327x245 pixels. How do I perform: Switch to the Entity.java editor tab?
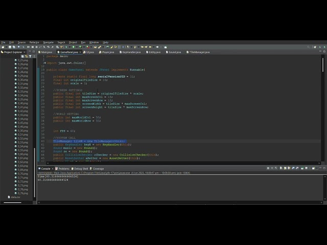point(153,52)
